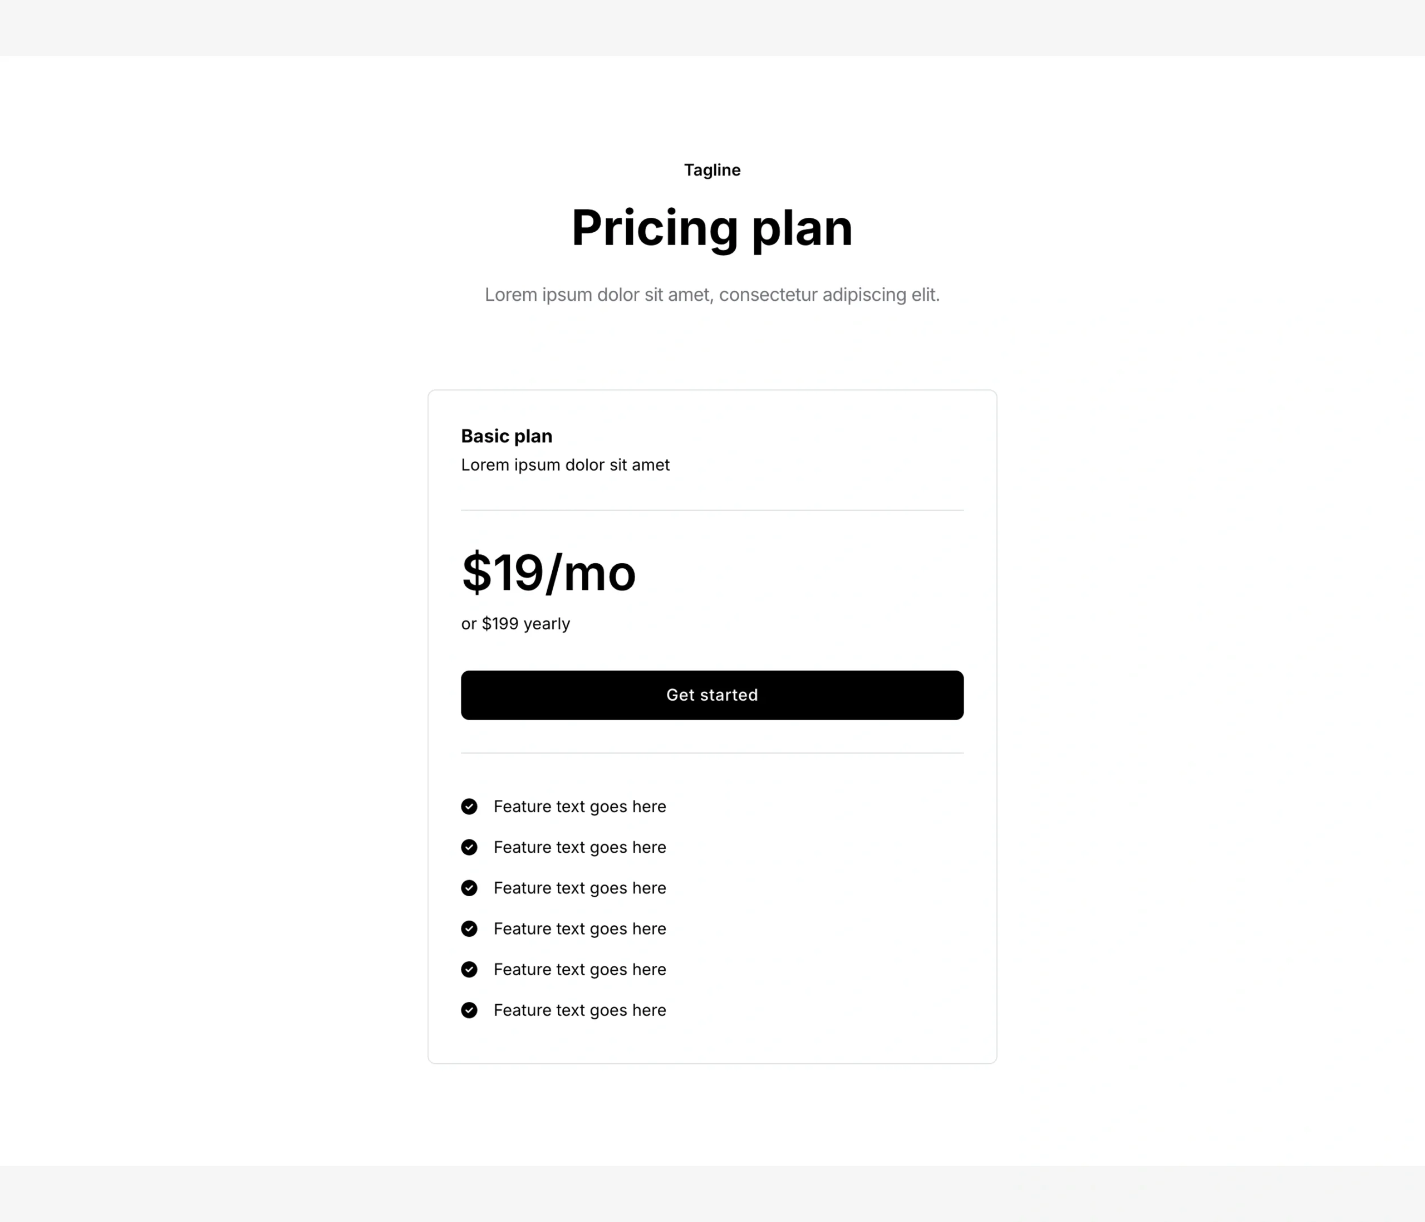Click the Lorem ipsum subtitle under the heading

tap(712, 295)
